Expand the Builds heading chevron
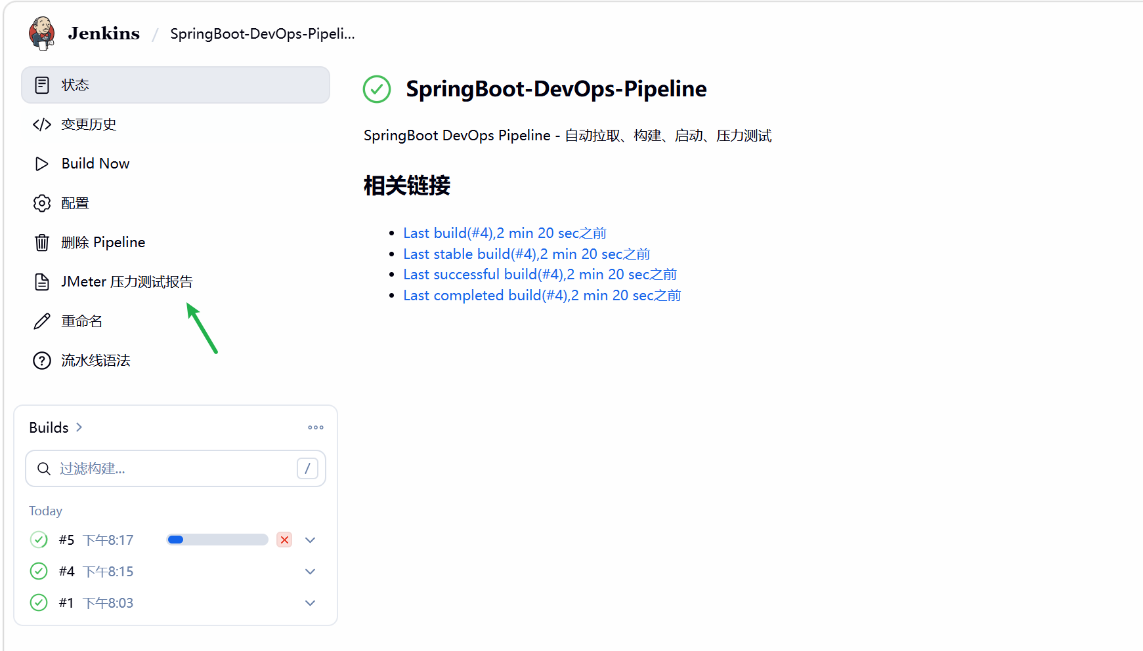 pos(79,427)
